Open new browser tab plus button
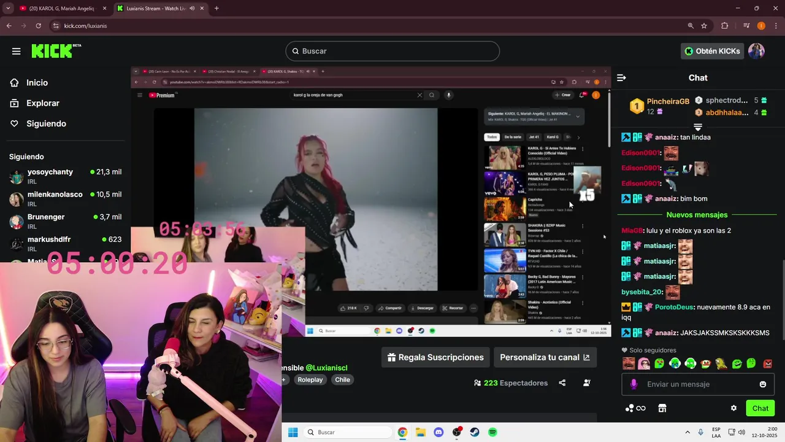Screen dimensions: 785x442 tap(216, 9)
